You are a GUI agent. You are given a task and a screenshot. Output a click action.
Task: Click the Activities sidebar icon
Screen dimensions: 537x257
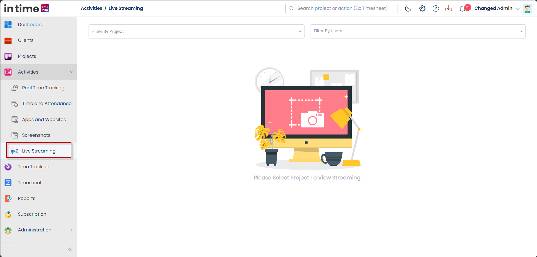[x=8, y=72]
